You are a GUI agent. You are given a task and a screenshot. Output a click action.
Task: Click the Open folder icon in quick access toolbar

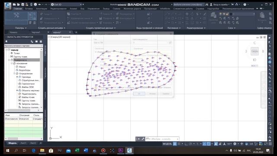(18, 4)
